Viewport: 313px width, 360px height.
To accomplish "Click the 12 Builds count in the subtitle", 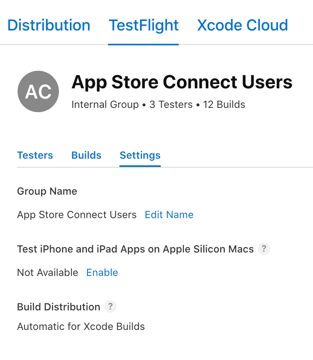I will [x=224, y=104].
